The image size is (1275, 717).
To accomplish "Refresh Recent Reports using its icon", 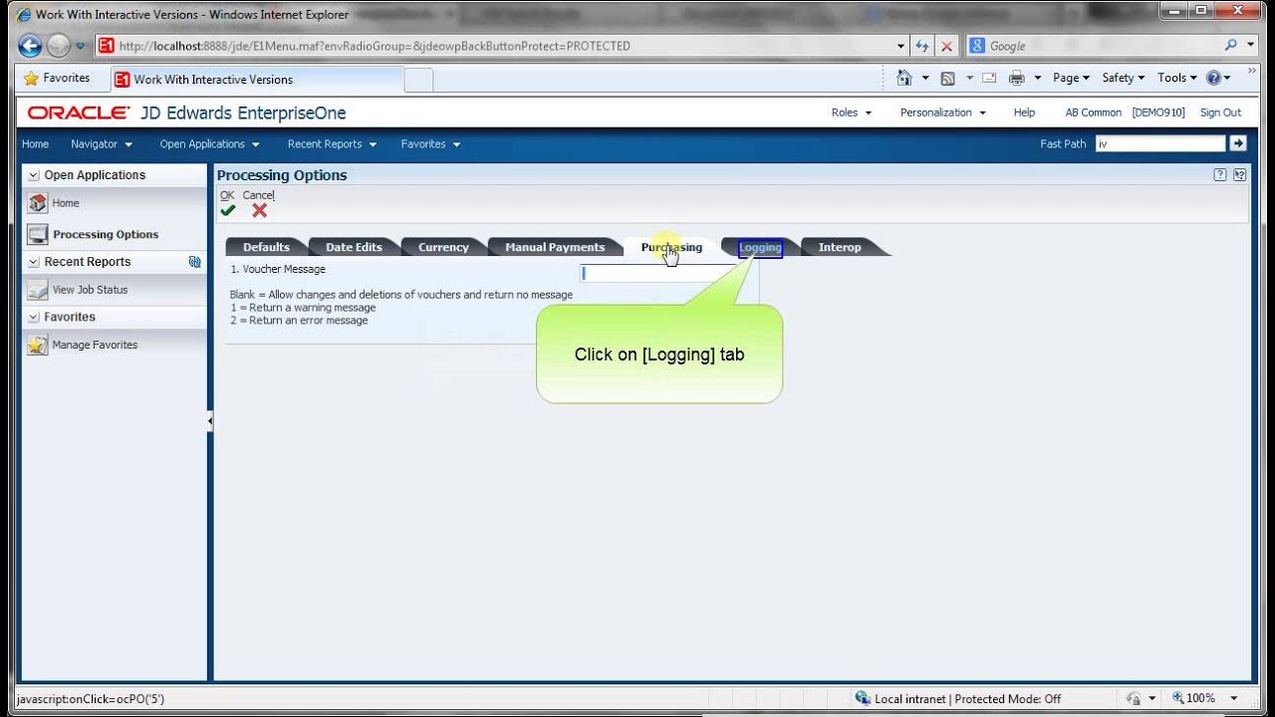I will click(x=195, y=262).
